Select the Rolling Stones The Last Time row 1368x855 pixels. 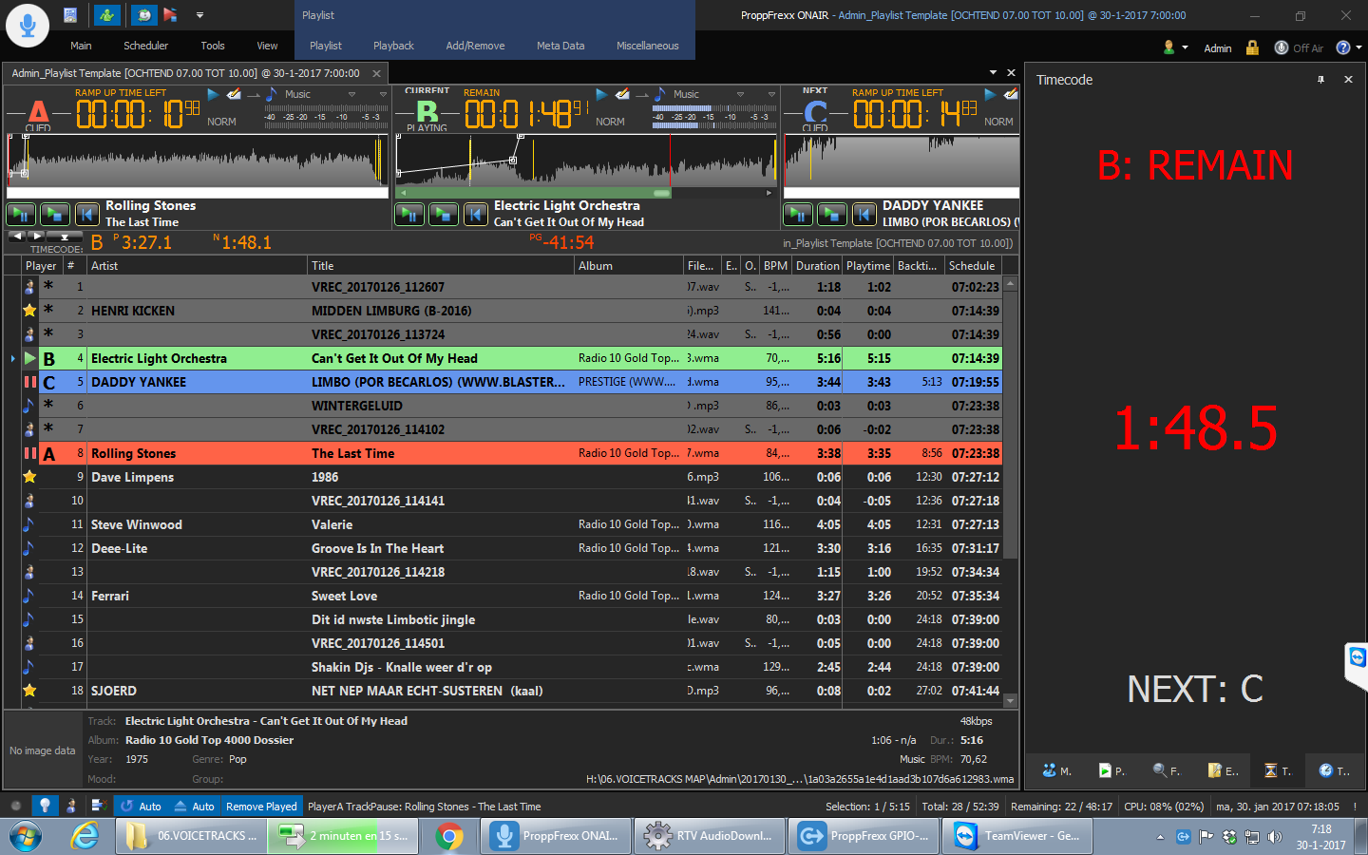(512, 453)
